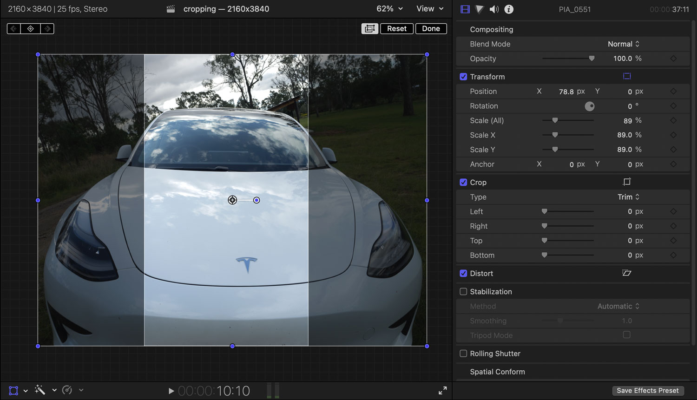Add keyframe diamond button in viewer
The width and height of the screenshot is (697, 400).
click(x=31, y=29)
